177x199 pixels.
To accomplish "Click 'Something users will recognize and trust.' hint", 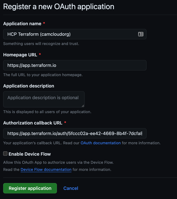I will [41, 44].
